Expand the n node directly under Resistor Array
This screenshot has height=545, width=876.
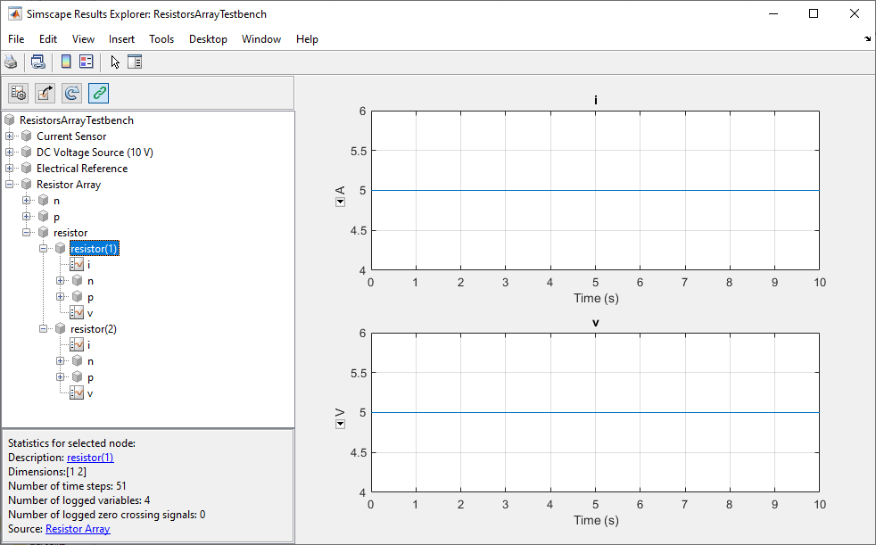click(26, 201)
